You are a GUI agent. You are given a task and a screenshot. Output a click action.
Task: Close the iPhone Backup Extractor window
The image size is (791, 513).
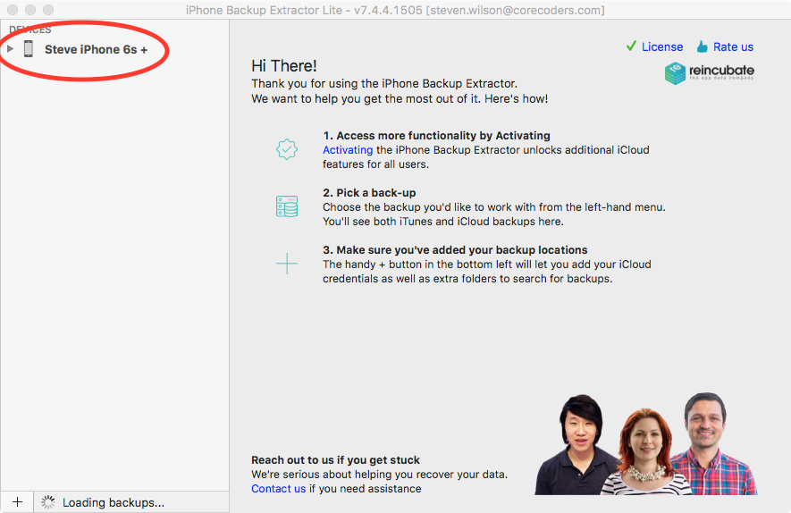[12, 10]
